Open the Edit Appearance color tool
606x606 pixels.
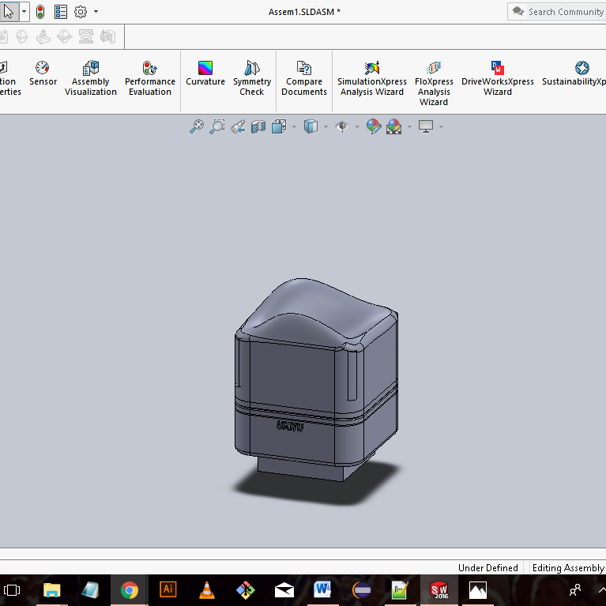pos(374,126)
